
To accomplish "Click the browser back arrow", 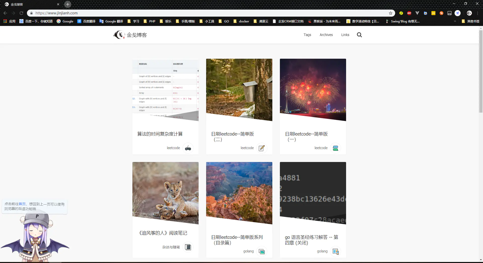I will click(x=5, y=13).
